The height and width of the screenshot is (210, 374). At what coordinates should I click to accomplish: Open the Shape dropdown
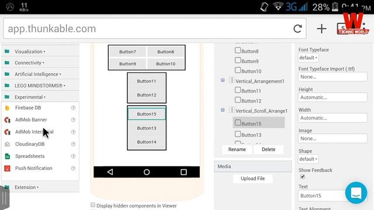pos(308,159)
